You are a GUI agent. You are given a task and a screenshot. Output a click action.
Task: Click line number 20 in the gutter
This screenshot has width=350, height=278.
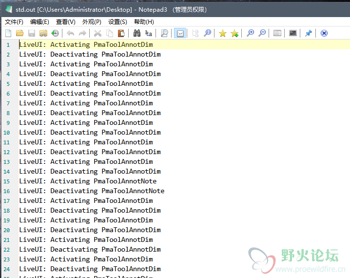[x=7, y=230]
